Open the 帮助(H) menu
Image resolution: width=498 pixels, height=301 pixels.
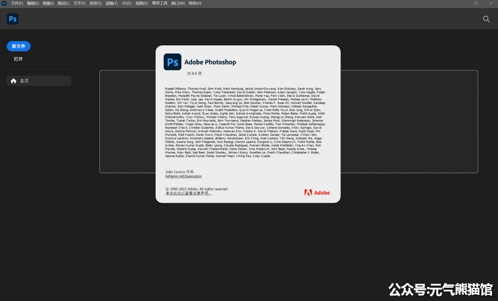195,3
